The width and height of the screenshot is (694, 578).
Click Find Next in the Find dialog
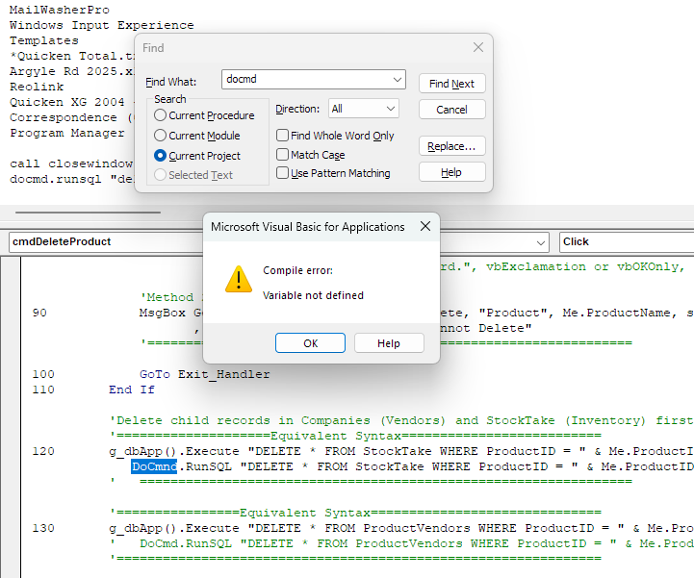coord(451,84)
